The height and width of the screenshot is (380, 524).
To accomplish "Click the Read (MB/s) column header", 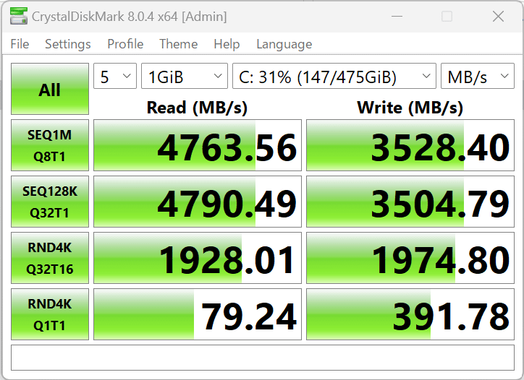I will [x=197, y=108].
